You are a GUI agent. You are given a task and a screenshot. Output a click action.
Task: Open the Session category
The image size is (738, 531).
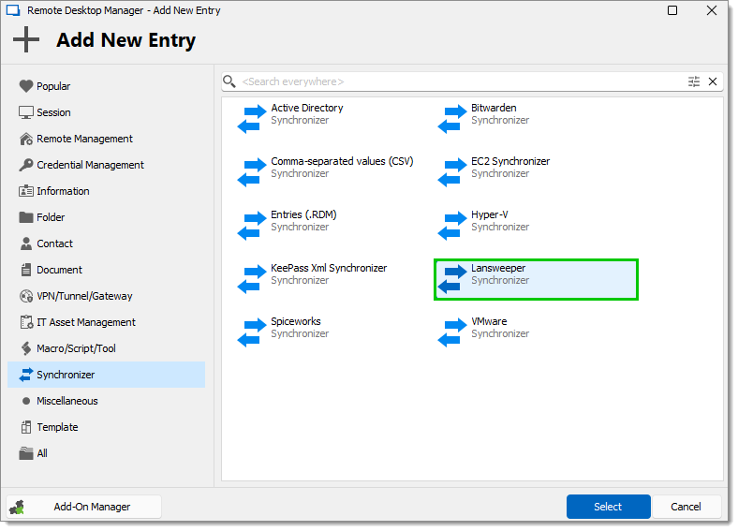[x=107, y=112]
